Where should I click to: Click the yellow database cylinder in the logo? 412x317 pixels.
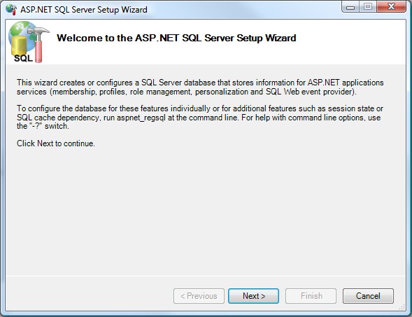point(19,46)
